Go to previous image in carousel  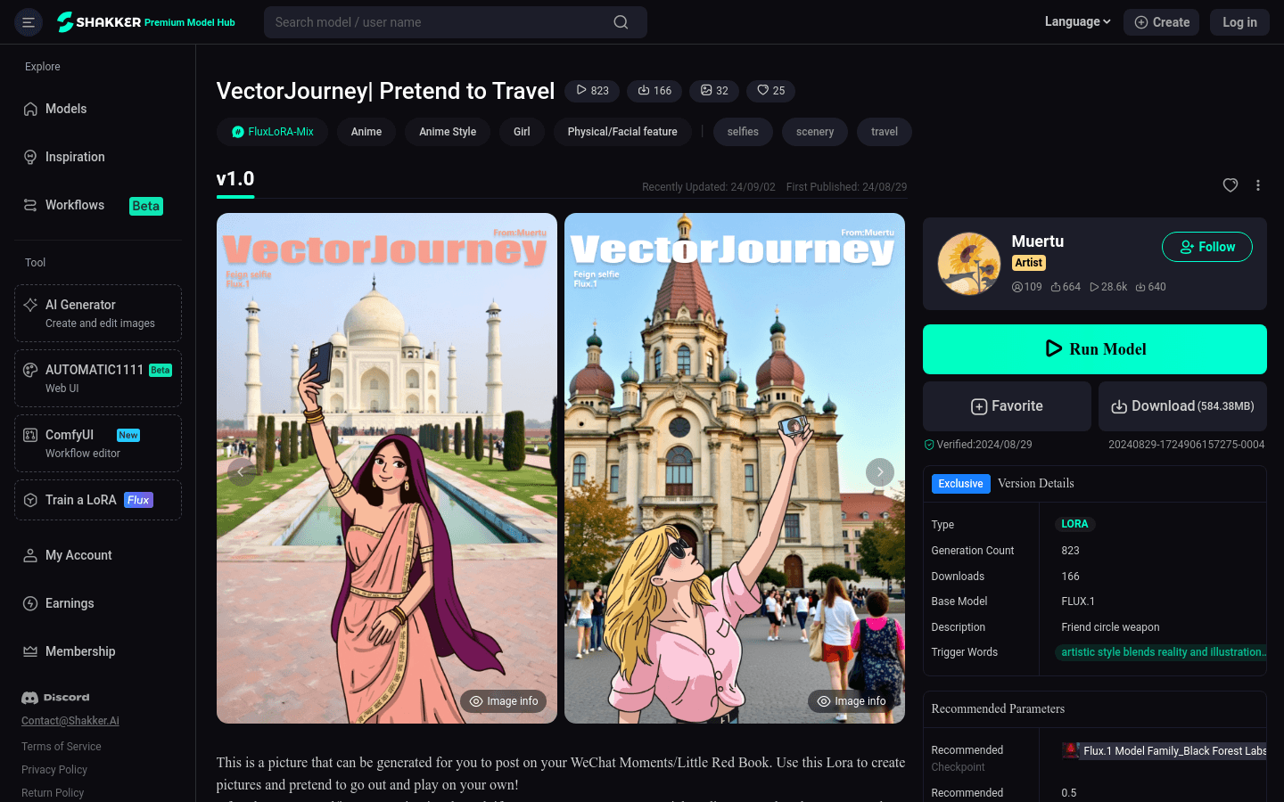242,471
